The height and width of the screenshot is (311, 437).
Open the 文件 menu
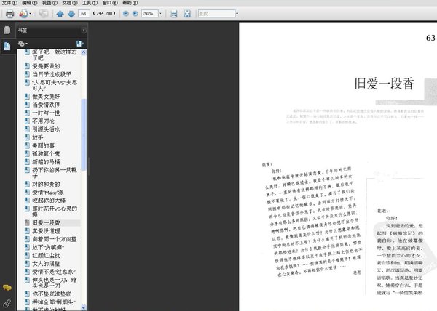[9, 3]
